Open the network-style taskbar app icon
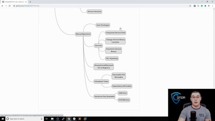This screenshot has height=121, width=215. click(x=63, y=119)
